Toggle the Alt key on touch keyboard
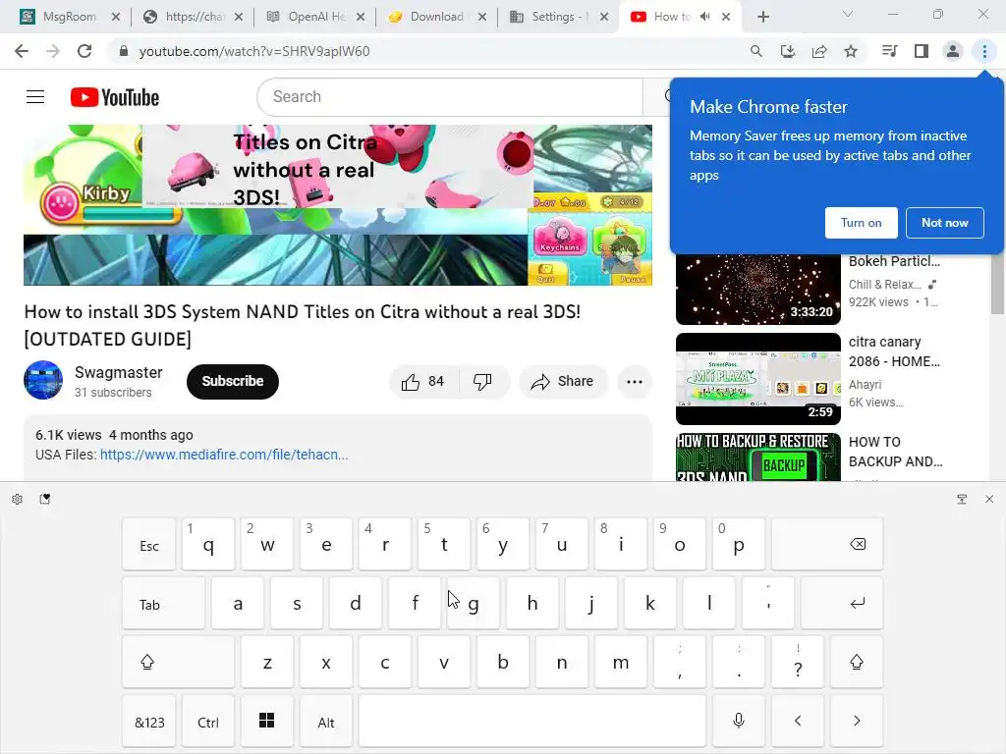The height and width of the screenshot is (754, 1006). pyautogui.click(x=326, y=722)
